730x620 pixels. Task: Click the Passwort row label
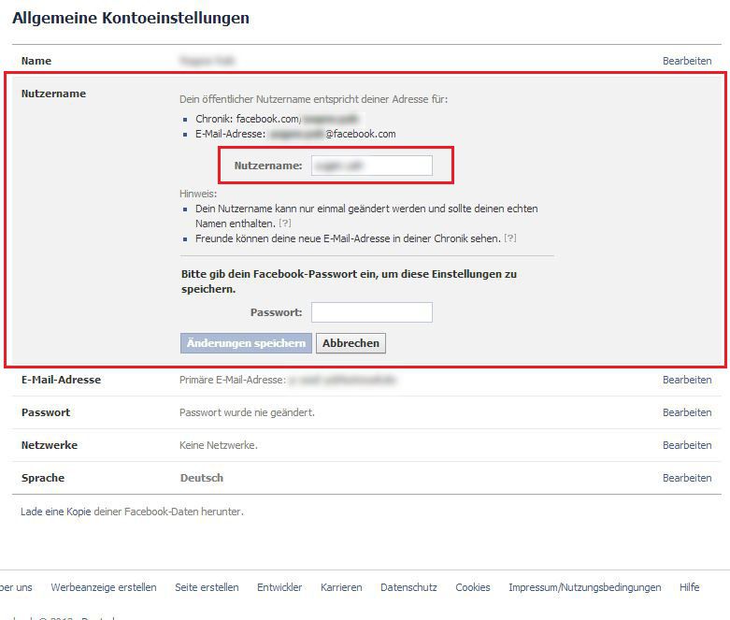46,412
